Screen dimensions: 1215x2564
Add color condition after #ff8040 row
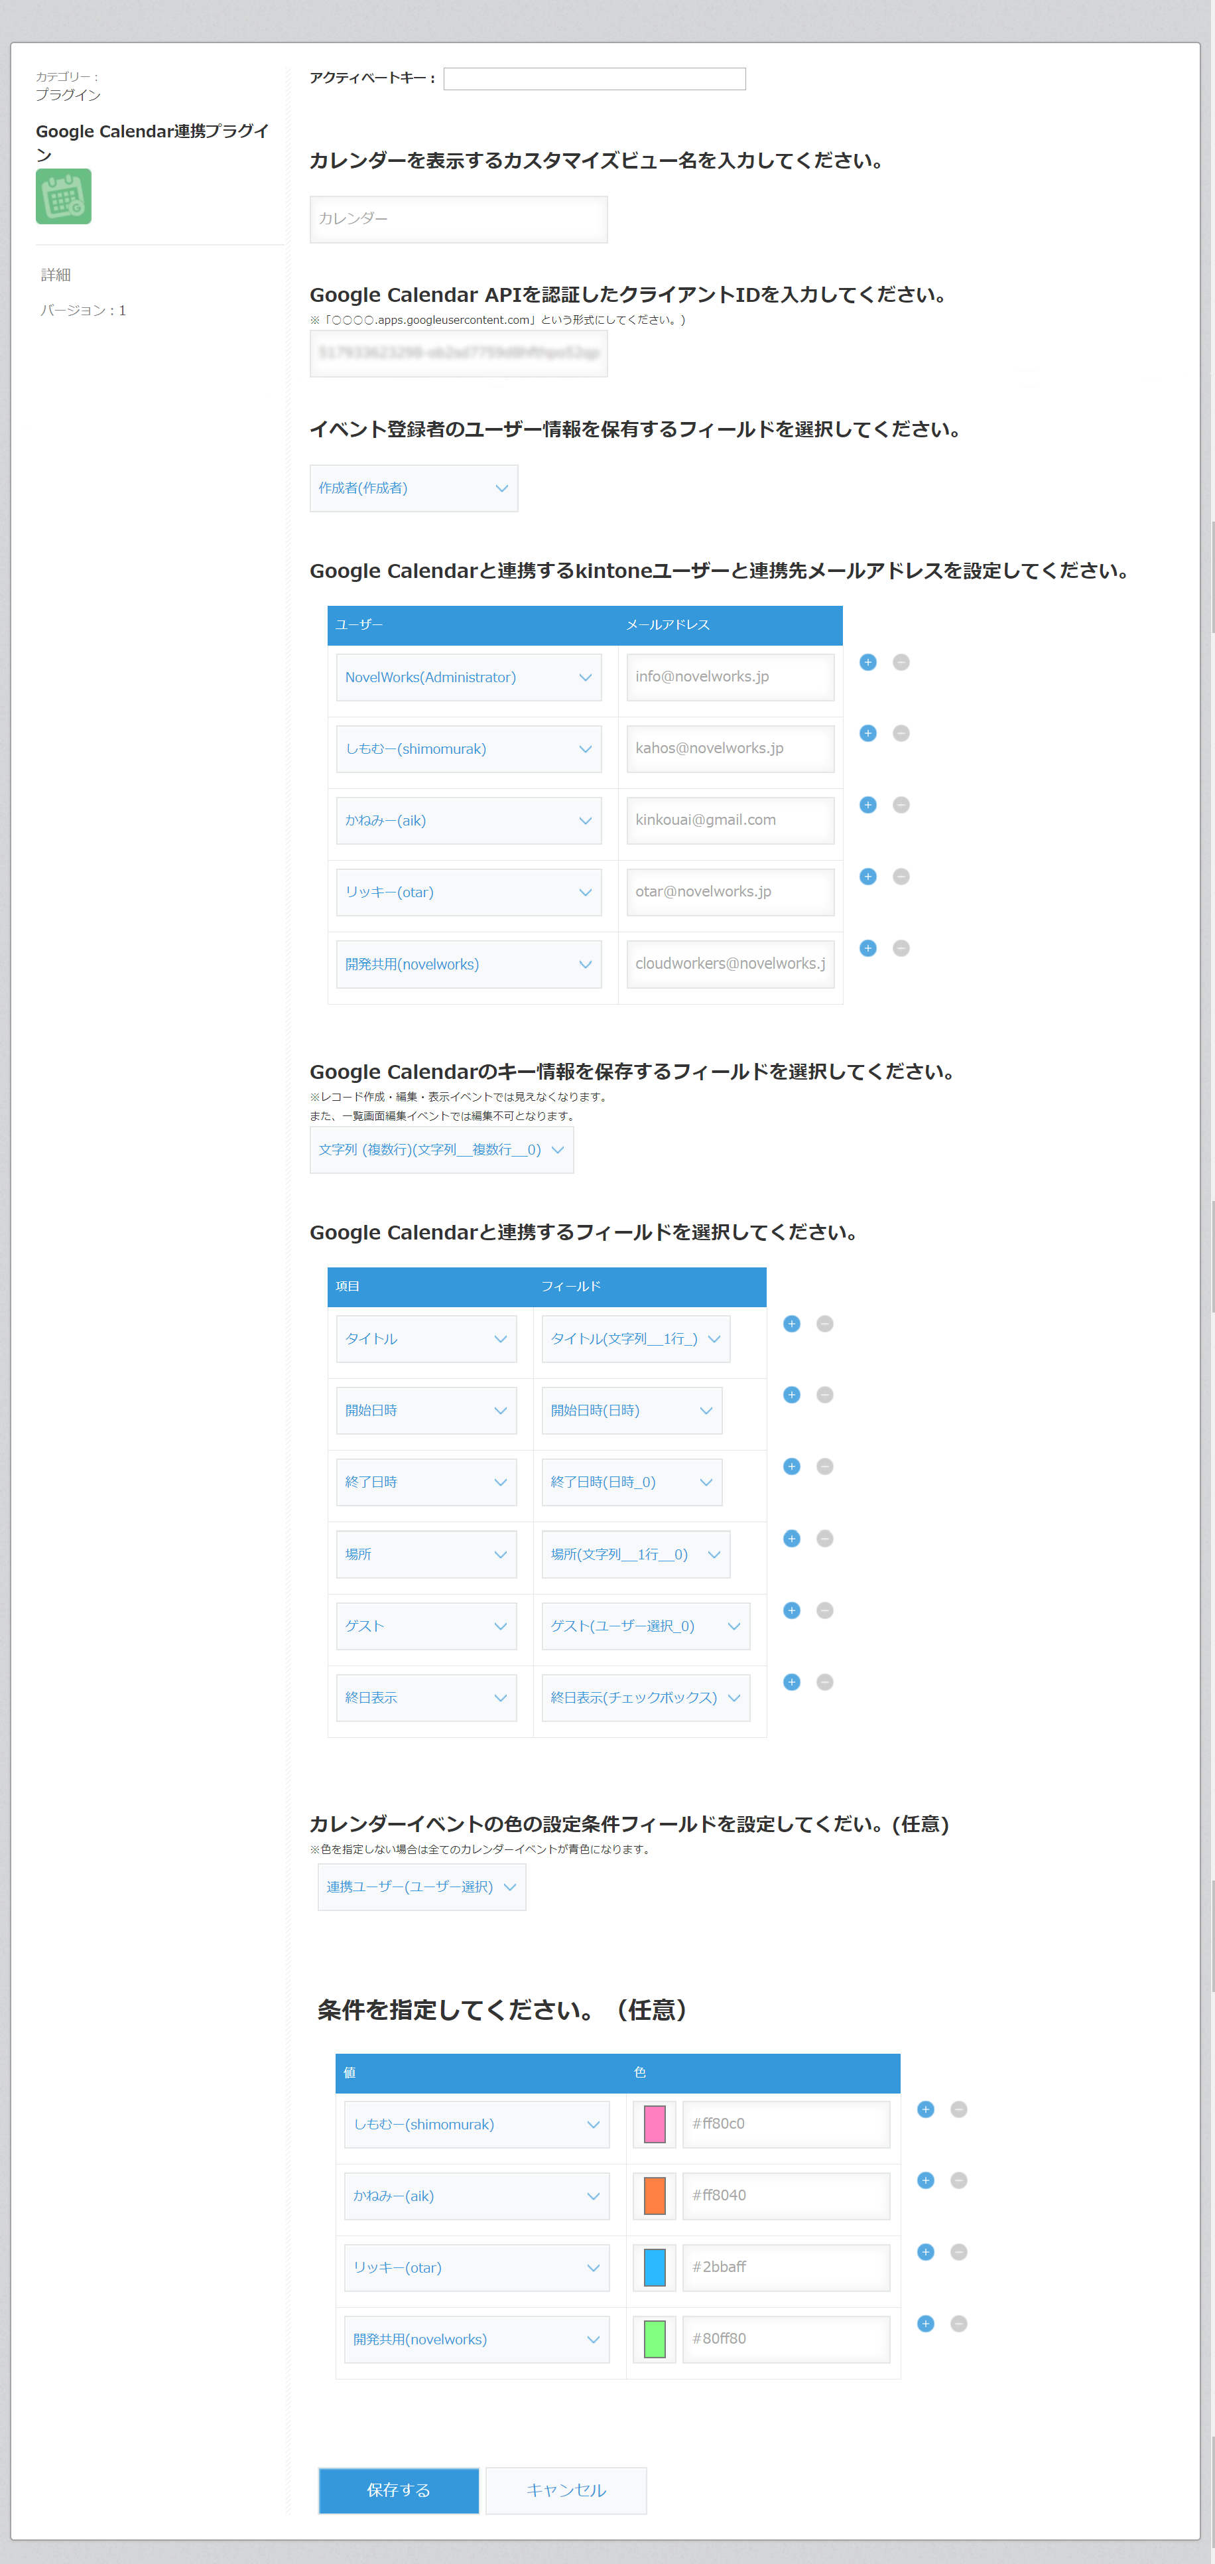point(925,2180)
